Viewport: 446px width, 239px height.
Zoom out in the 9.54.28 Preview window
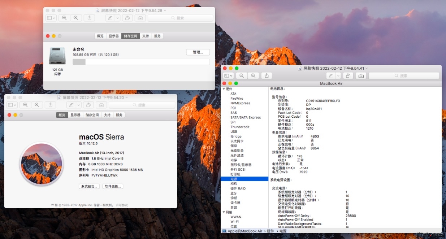(64, 18)
